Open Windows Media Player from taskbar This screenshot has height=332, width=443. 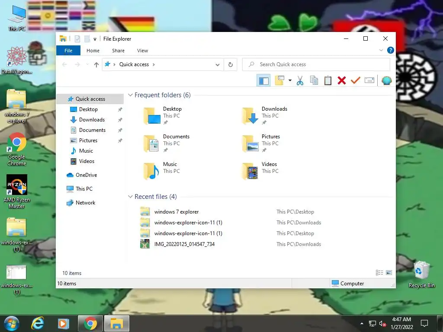click(63, 323)
